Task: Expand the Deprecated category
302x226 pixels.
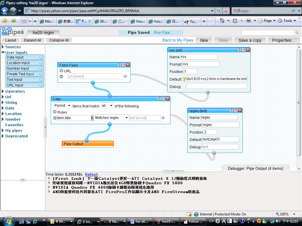Action: (3, 136)
